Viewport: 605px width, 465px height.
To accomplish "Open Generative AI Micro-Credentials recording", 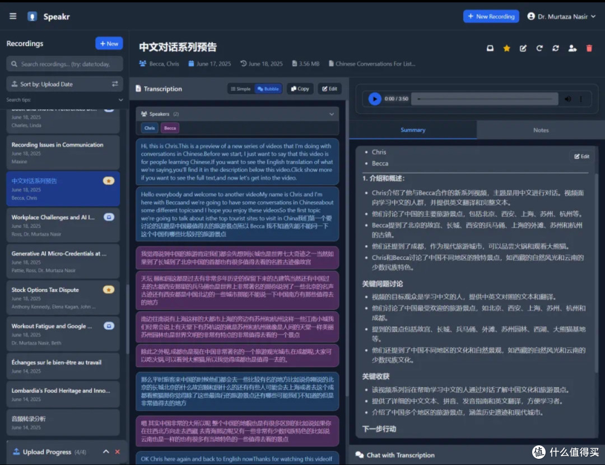I will [x=63, y=261].
